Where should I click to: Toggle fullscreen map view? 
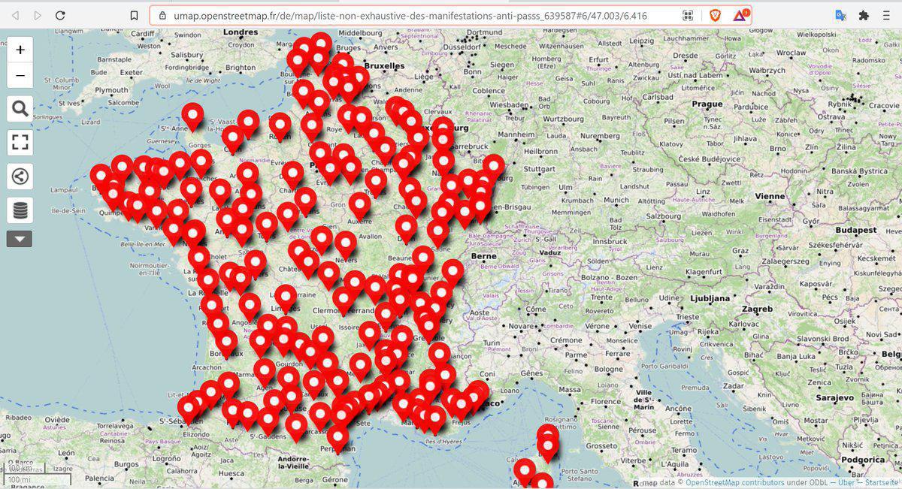coord(20,142)
